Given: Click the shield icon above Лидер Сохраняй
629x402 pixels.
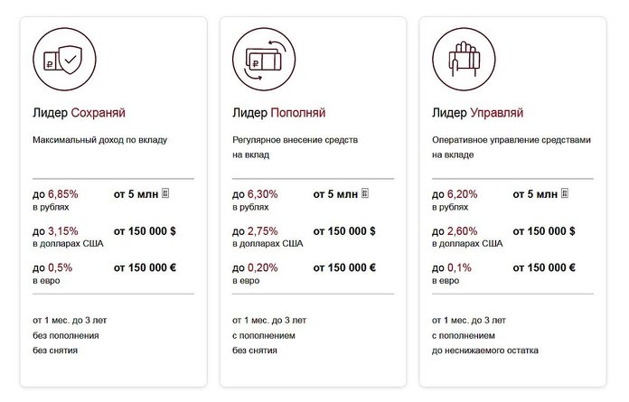Looking at the screenshot, I should coord(64,60).
